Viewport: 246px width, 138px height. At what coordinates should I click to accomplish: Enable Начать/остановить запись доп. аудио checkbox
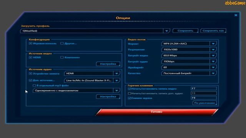(130, 94)
